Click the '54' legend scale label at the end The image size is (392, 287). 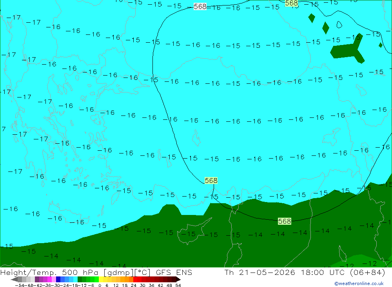(178, 285)
